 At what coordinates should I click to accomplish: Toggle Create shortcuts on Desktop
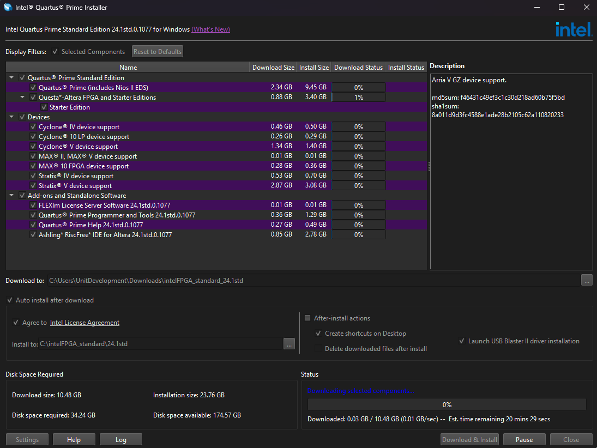tap(318, 334)
